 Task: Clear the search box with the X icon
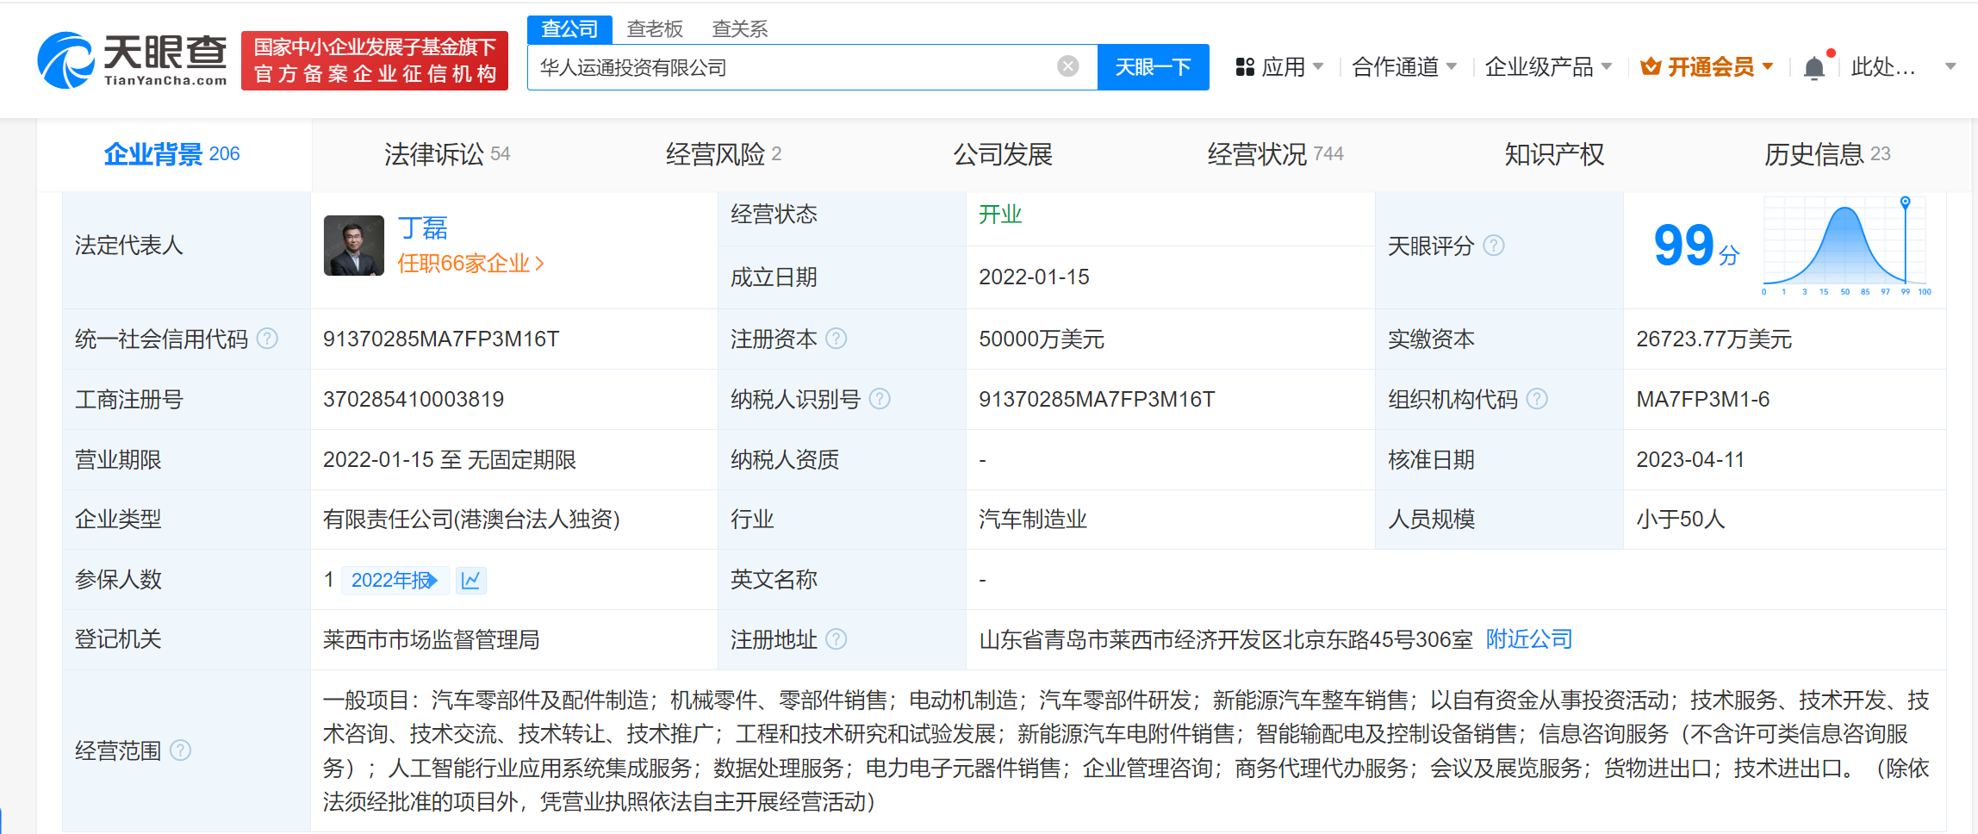click(x=1067, y=66)
